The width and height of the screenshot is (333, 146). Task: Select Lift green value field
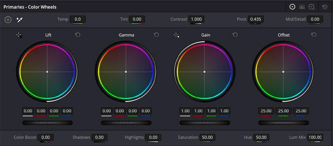[x=54, y=111]
